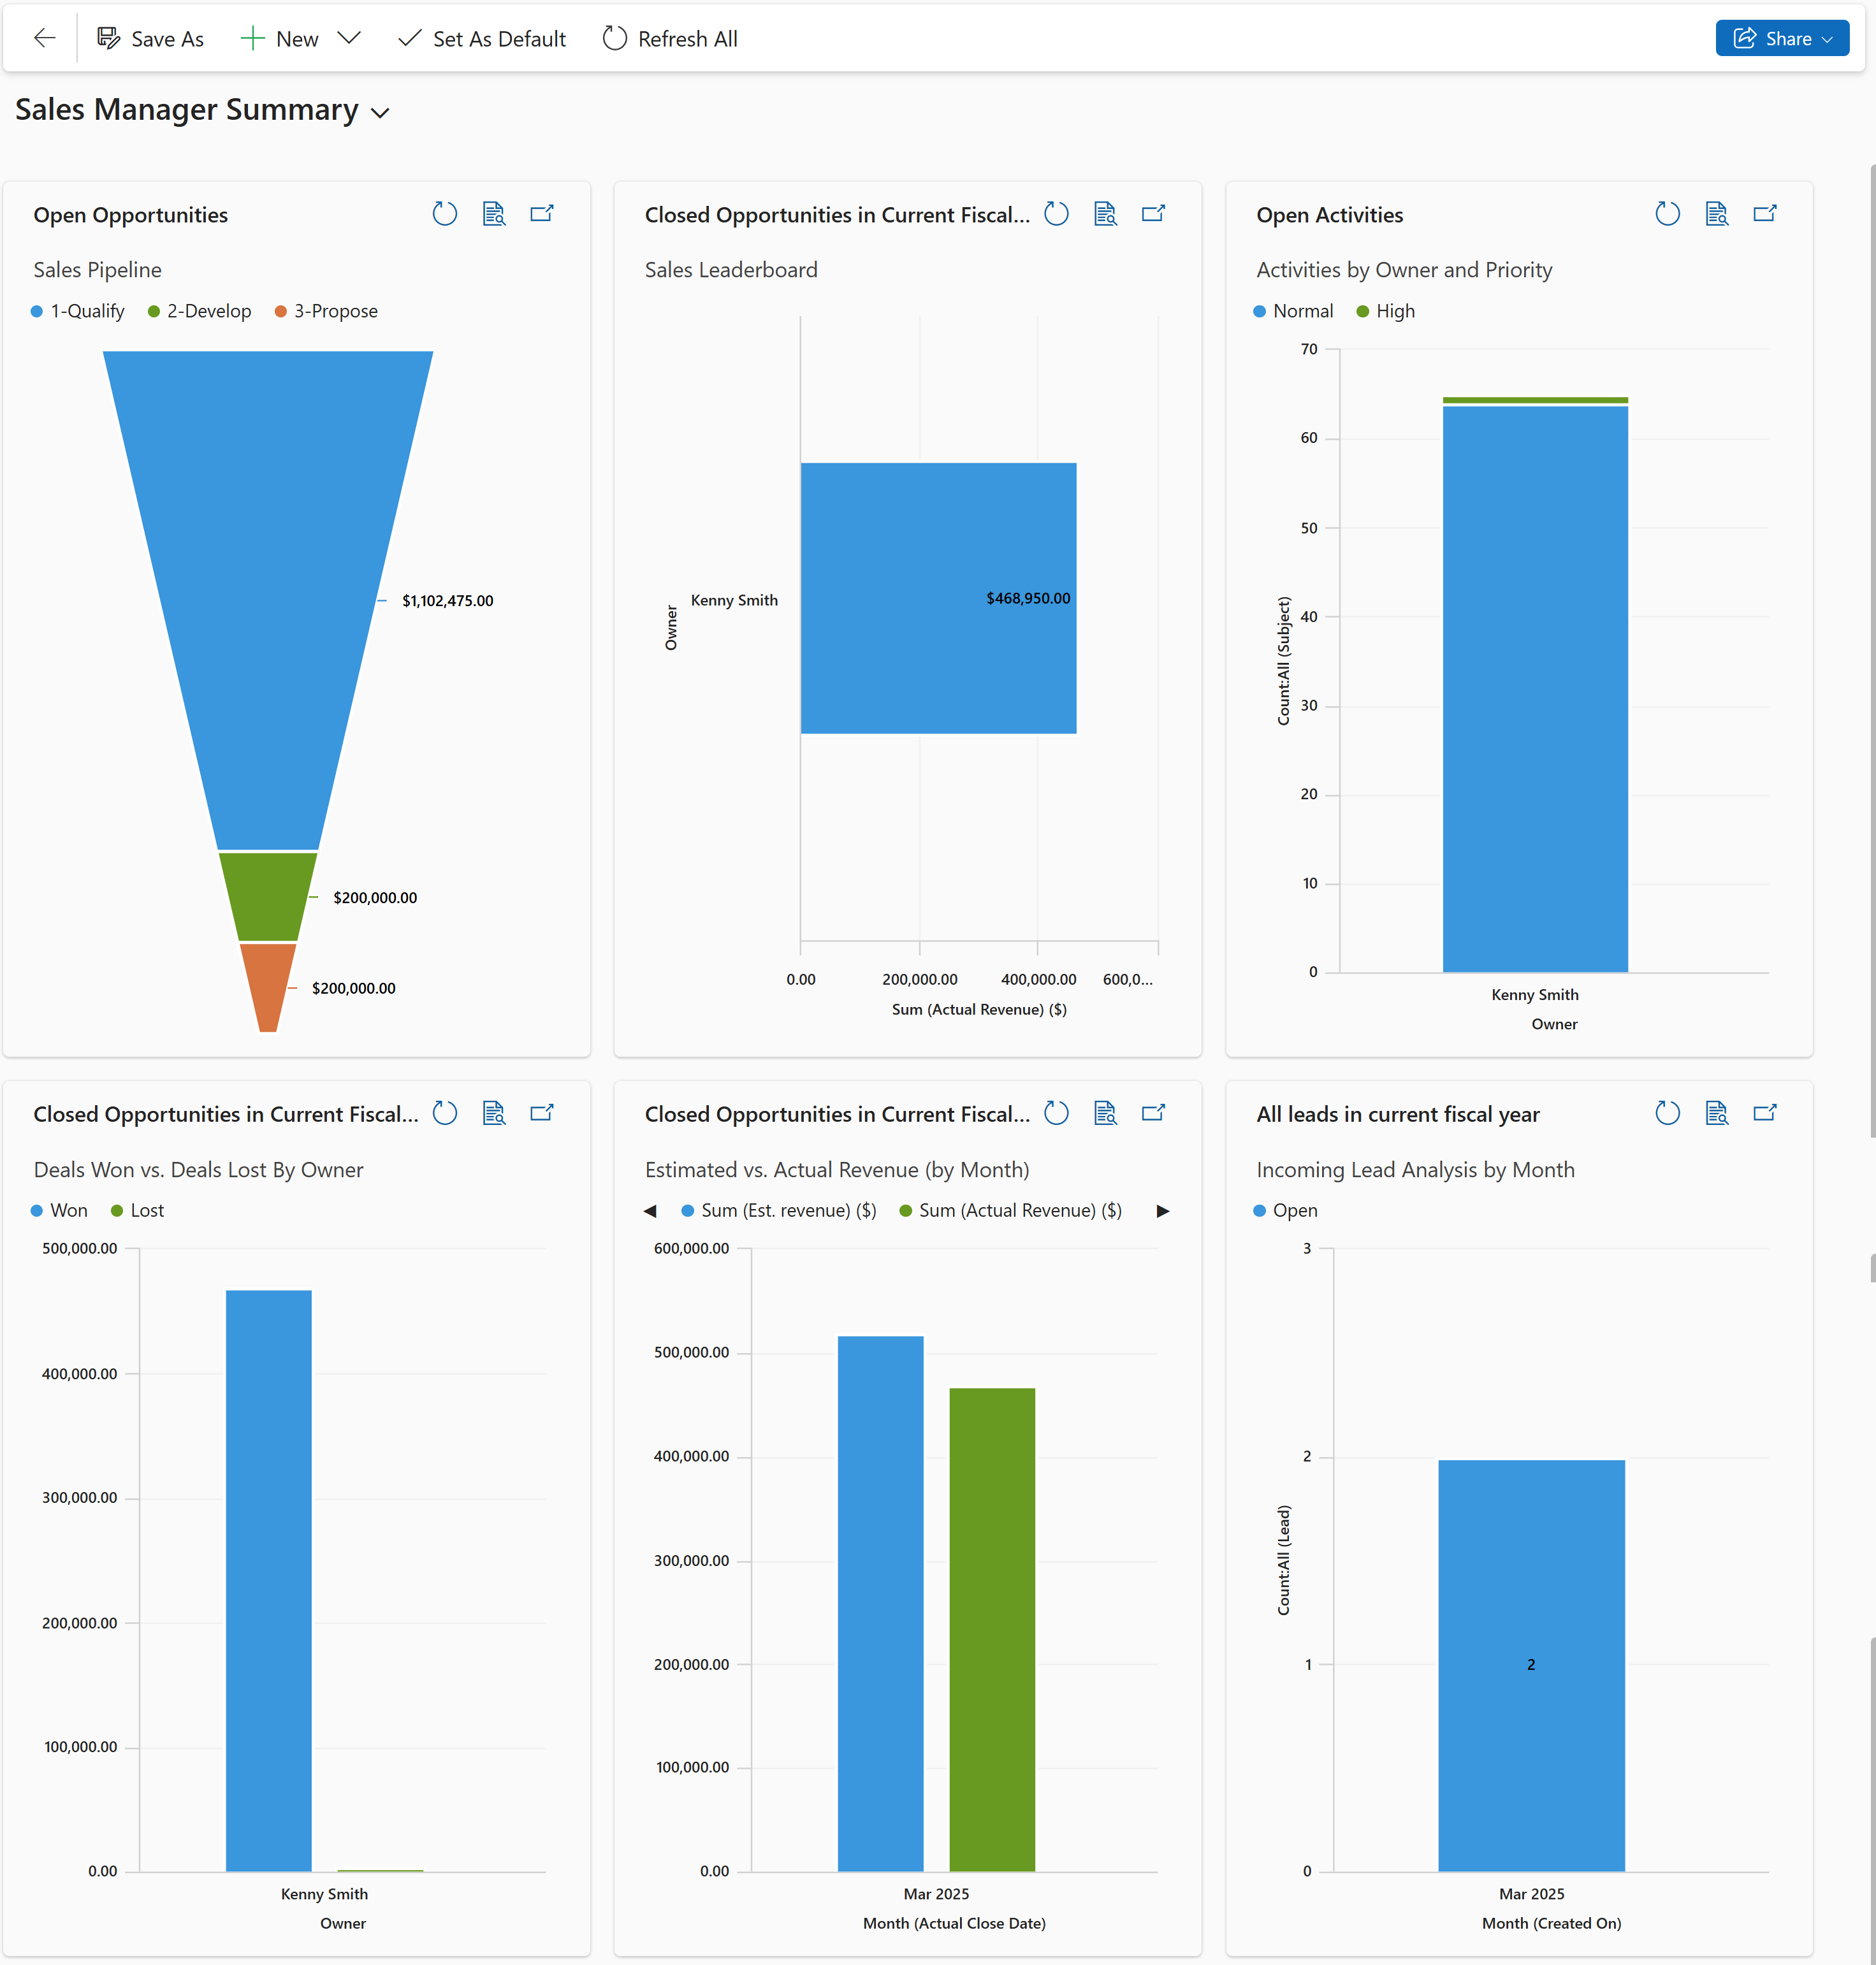Refresh the All leads in current fiscal year chart
Image resolution: width=1876 pixels, height=1965 pixels.
(1667, 1112)
